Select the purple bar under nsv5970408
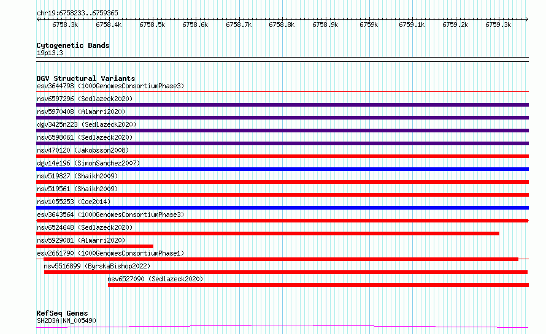Viewport: 546px width, 334px height. coord(282,118)
